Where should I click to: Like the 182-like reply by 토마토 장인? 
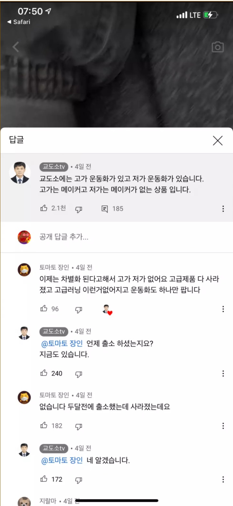44,425
